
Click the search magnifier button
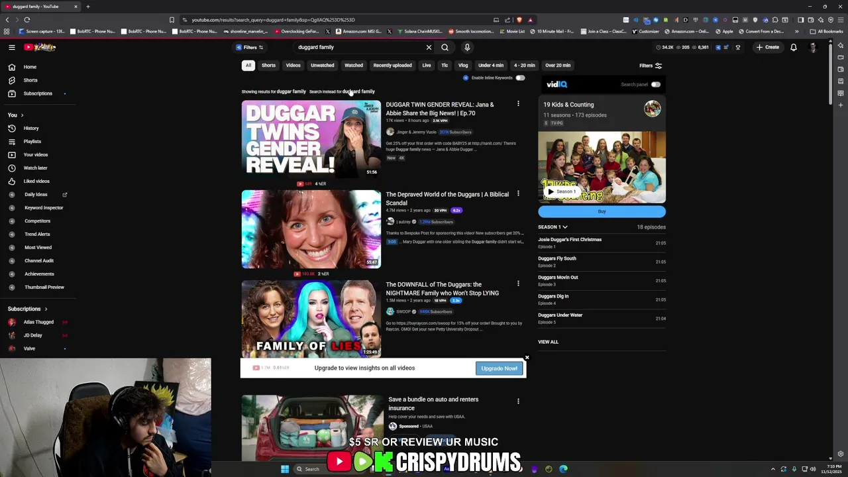pos(445,47)
